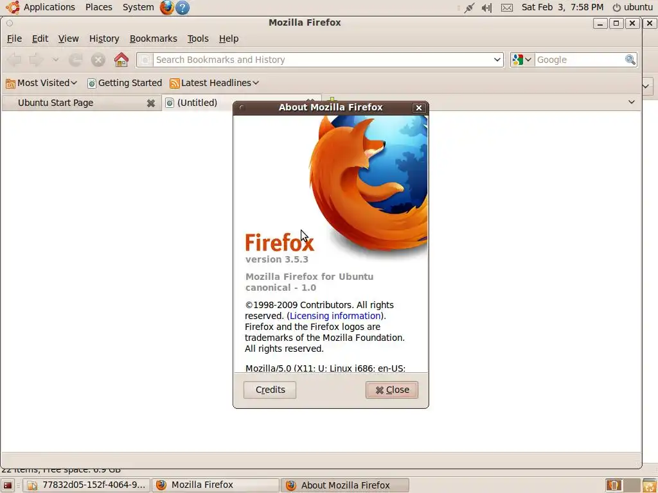The image size is (658, 493).
Task: Open the Help menu in Firefox
Action: (x=229, y=39)
